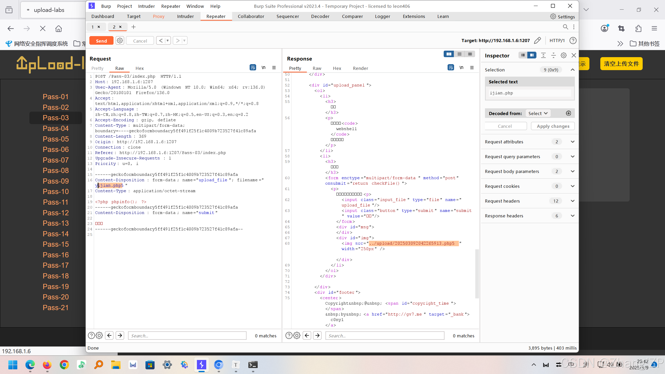665x374 pixels.
Task: Expand the Request headers section
Action: pos(573,201)
